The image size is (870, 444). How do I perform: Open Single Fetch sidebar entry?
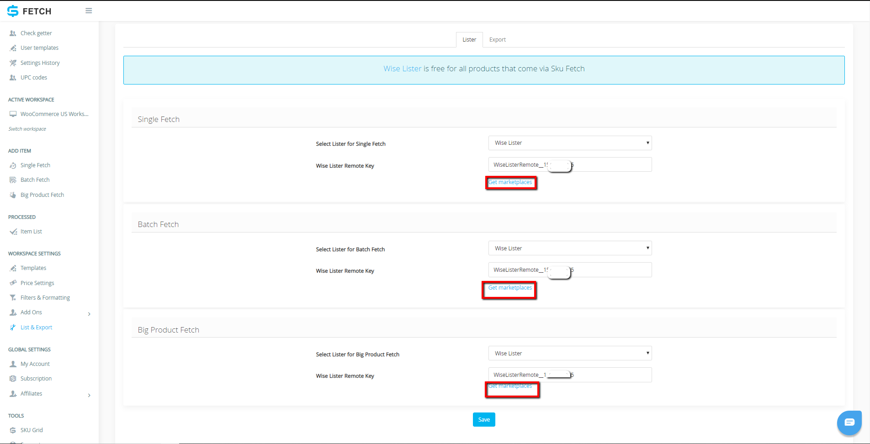click(x=35, y=165)
